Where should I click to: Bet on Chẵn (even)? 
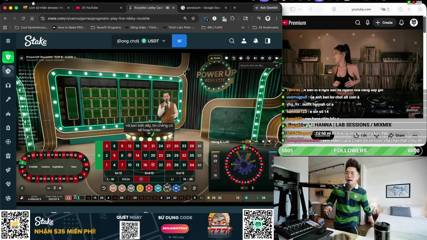pyautogui.click(x=126, y=179)
